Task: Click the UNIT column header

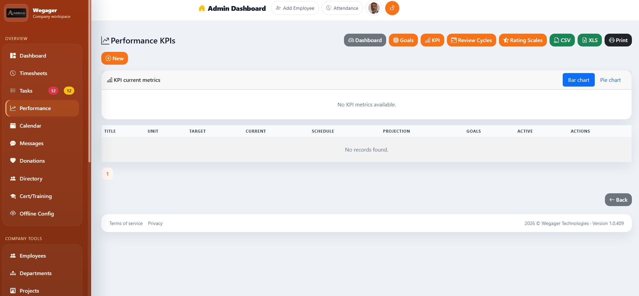Action: (x=153, y=131)
